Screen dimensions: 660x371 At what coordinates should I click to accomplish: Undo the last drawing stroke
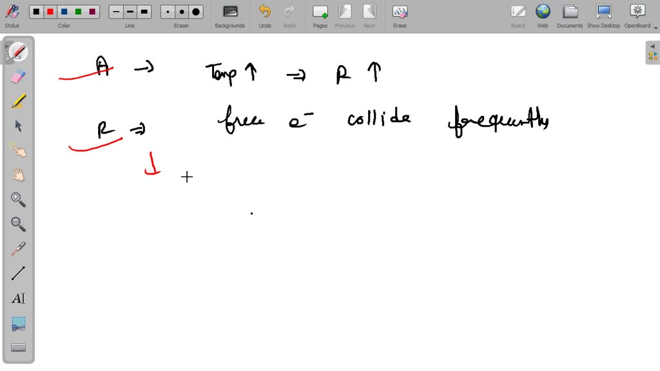(264, 15)
